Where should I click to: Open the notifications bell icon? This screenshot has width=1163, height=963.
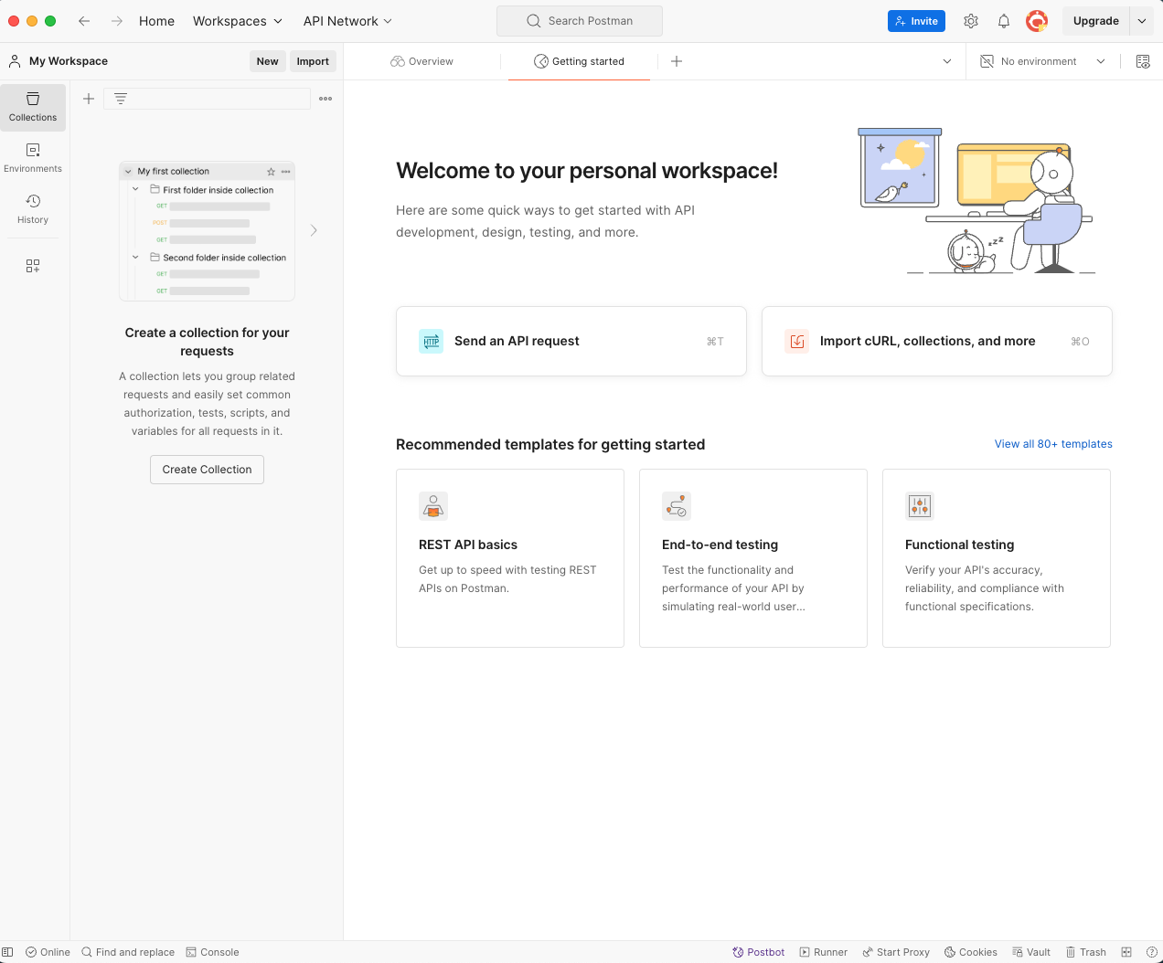tap(1004, 21)
